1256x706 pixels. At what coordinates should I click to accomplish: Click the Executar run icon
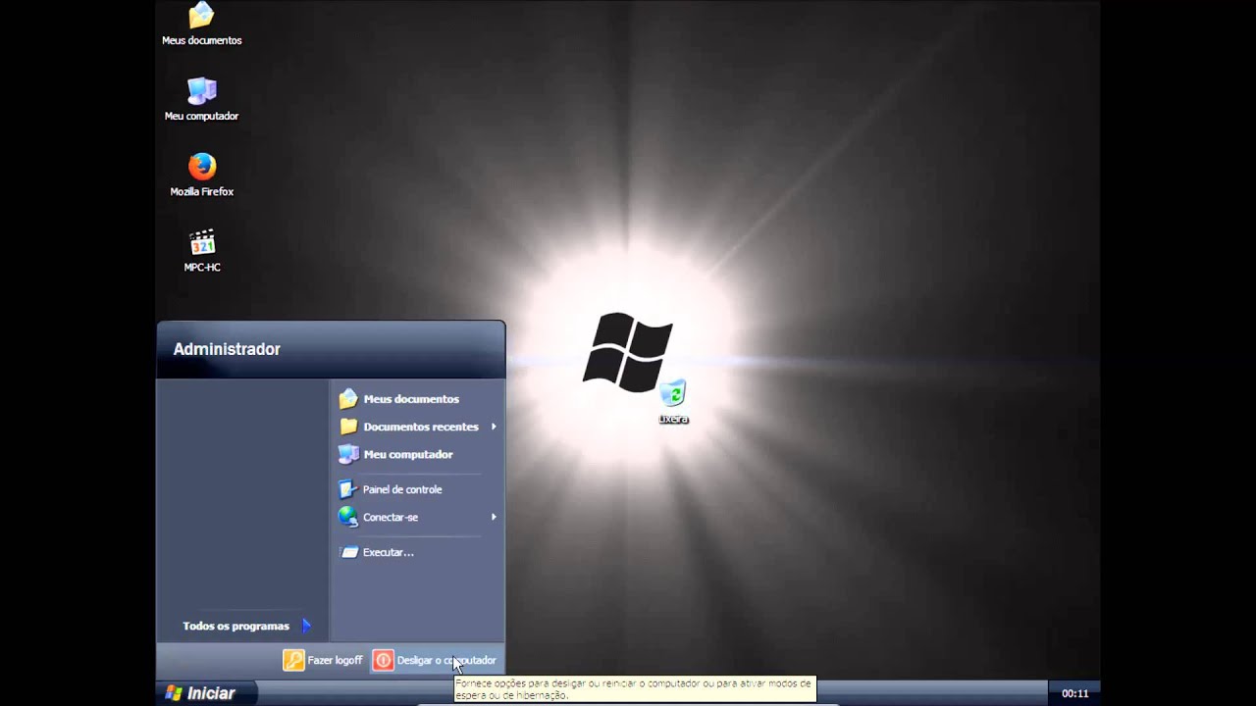[348, 552]
